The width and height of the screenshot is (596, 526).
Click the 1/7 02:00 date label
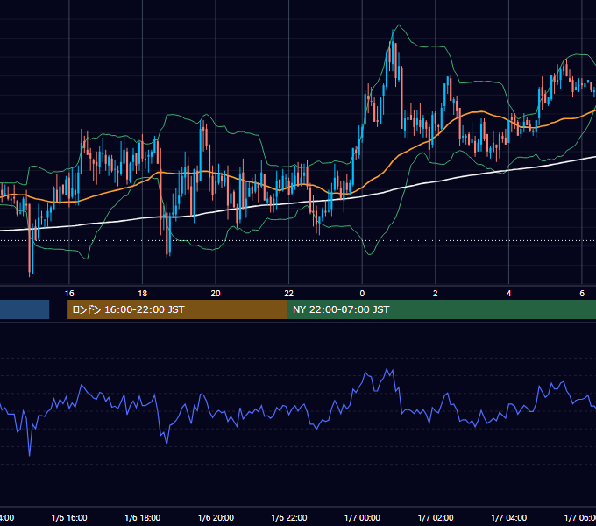(436, 517)
